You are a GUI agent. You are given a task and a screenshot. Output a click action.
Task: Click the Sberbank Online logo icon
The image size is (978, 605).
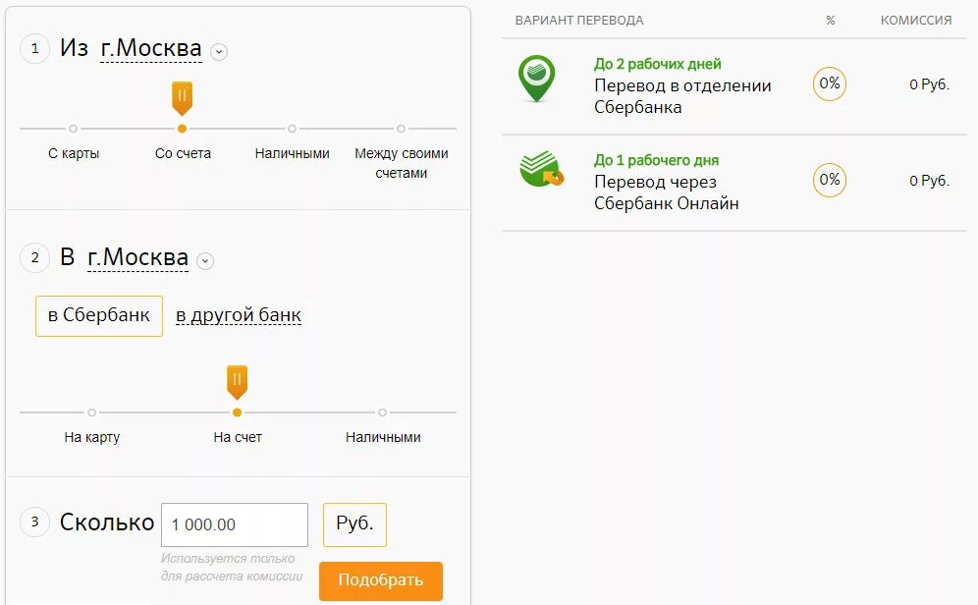pyautogui.click(x=541, y=168)
